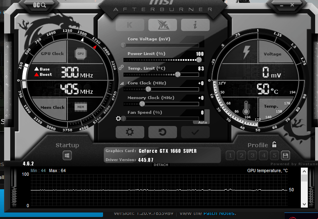Click the Temp. Limit value 83
Viewport: 318px width, 219px height.
coord(201,69)
